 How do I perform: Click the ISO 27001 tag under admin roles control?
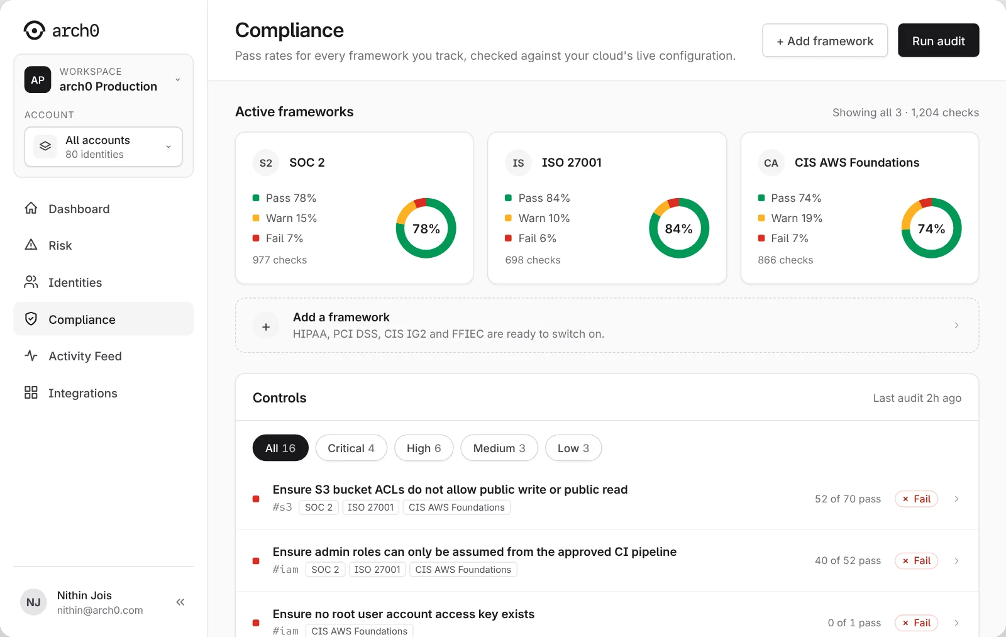click(x=377, y=569)
